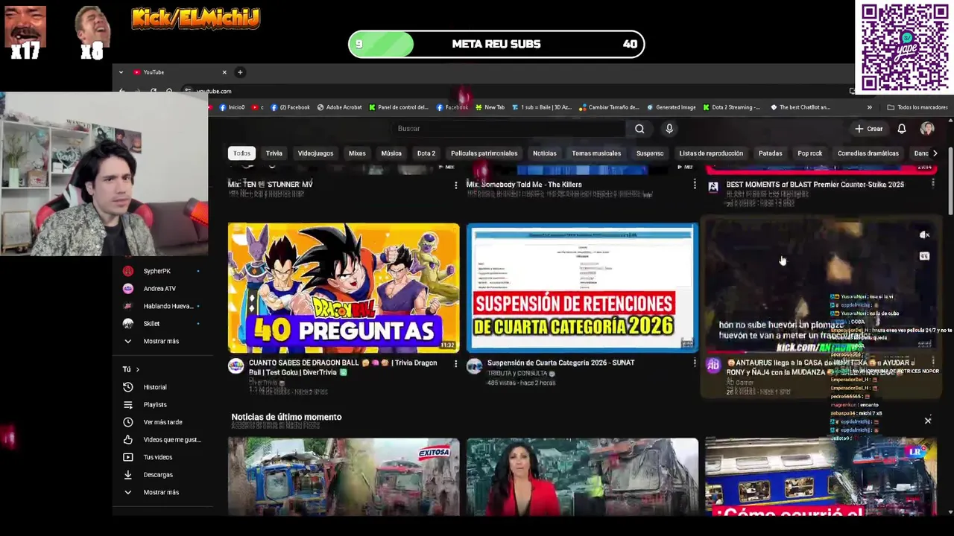Select the Trivia filter chip

274,153
